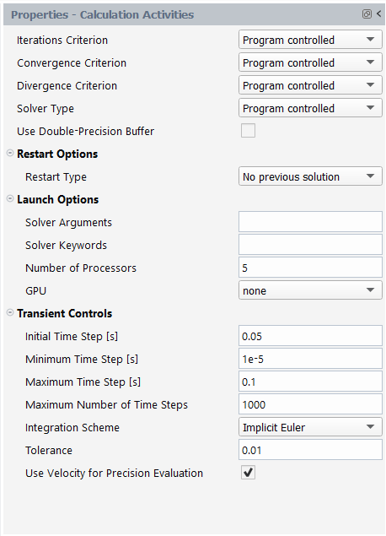Collapse the Restart Options section
386x536 pixels.
click(x=10, y=153)
